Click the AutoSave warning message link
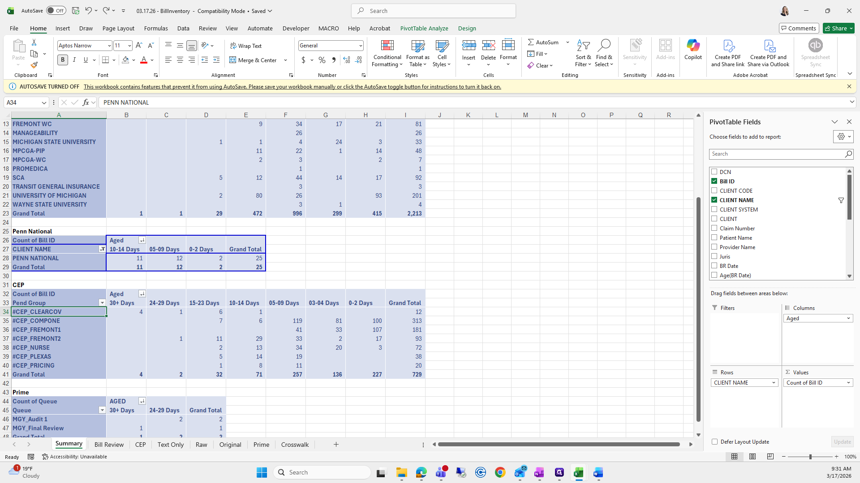The height and width of the screenshot is (483, 860). coord(292,87)
